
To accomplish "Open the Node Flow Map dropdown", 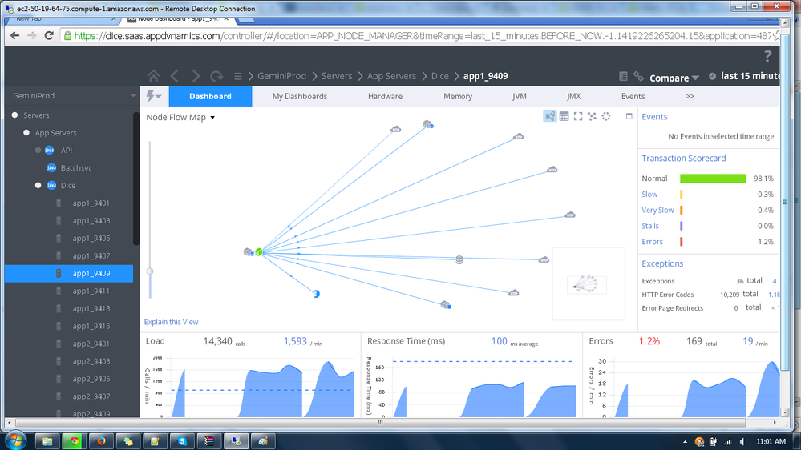I will pos(180,118).
